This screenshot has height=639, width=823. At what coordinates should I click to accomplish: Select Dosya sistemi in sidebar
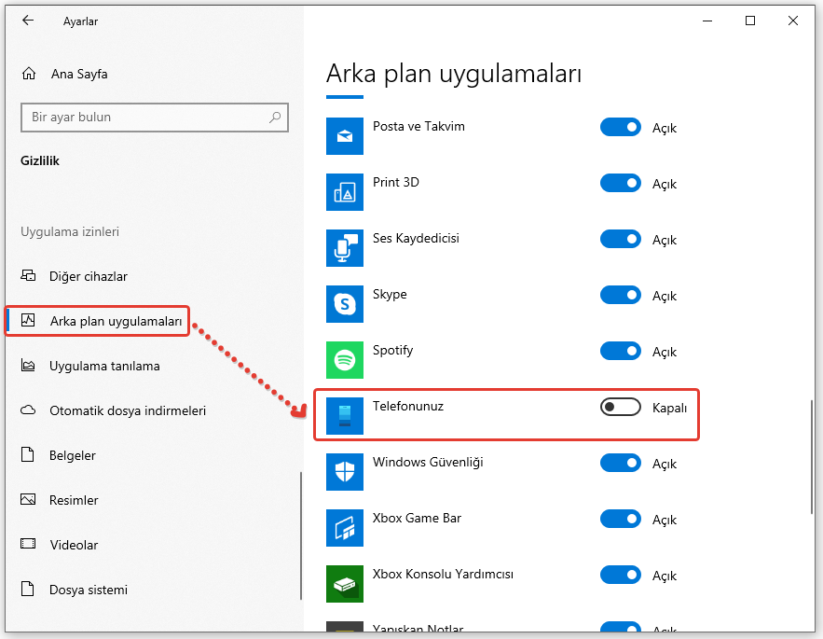[88, 590]
